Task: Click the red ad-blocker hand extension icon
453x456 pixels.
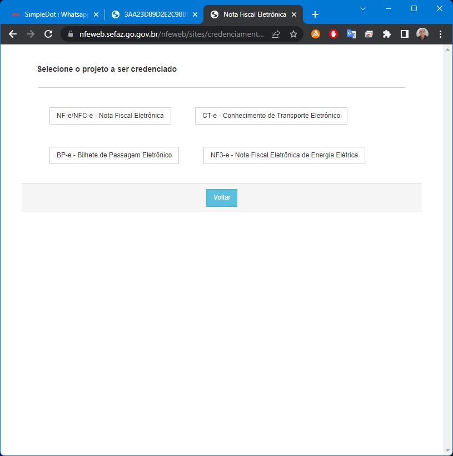Action: (x=333, y=34)
